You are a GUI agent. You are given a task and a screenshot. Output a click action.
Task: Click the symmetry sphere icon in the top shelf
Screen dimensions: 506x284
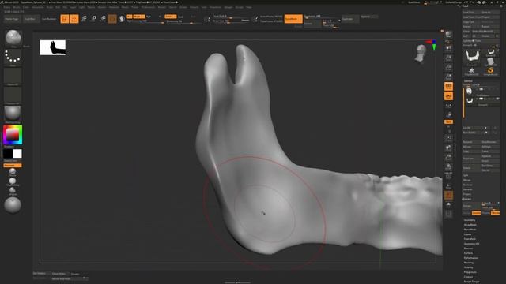click(x=122, y=19)
